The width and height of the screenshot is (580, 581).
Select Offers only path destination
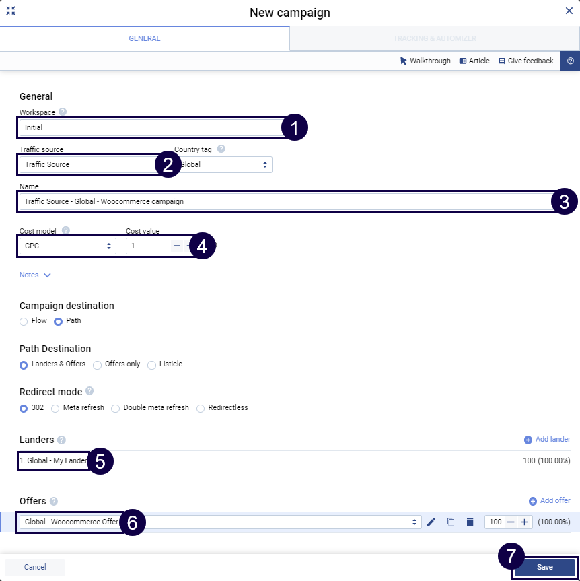(98, 364)
